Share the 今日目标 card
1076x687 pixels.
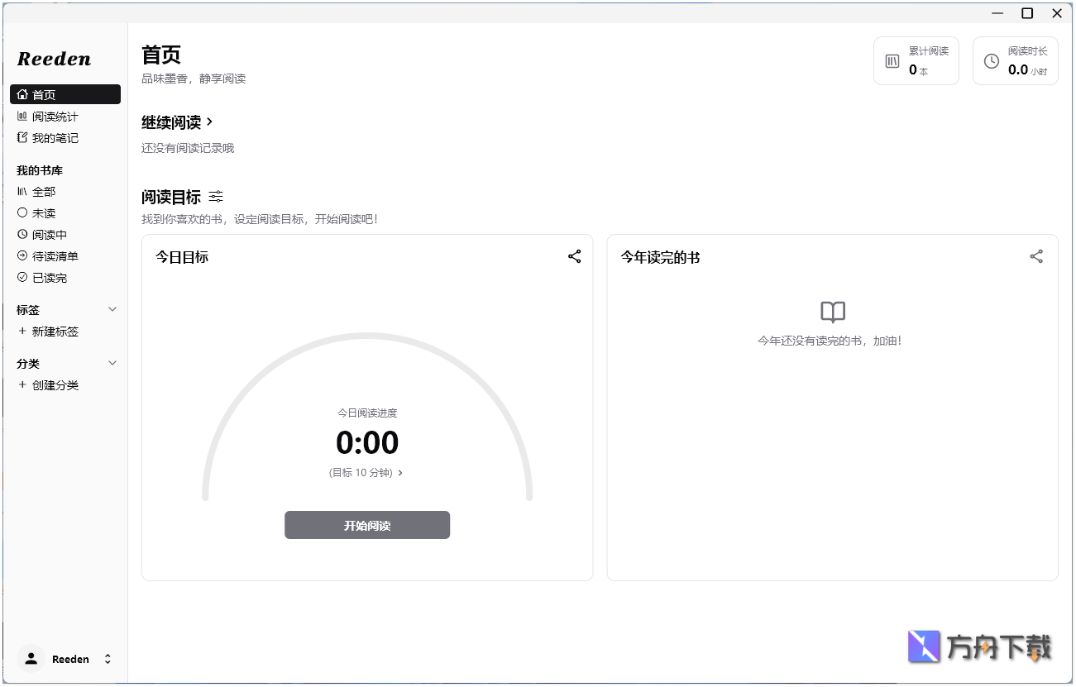574,256
